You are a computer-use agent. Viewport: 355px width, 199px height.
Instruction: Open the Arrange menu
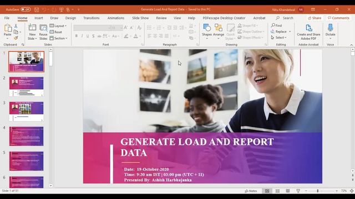[219, 32]
